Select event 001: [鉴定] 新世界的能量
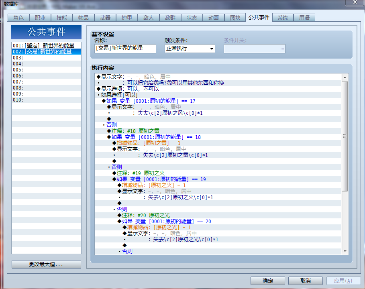 [x=46, y=46]
